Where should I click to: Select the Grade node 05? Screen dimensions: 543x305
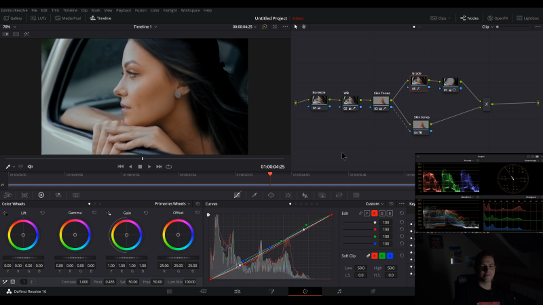click(x=419, y=83)
